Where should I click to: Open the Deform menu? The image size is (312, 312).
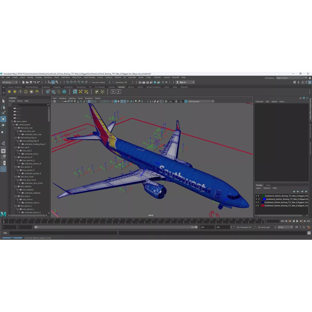(x=118, y=77)
